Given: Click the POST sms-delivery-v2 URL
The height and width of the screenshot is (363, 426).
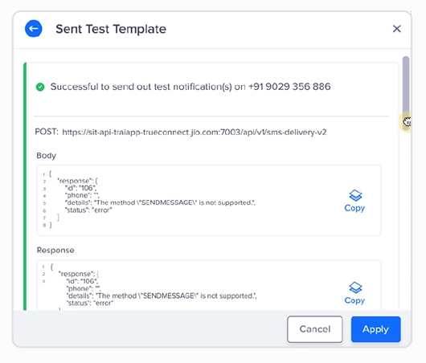Looking at the screenshot, I should [x=195, y=133].
